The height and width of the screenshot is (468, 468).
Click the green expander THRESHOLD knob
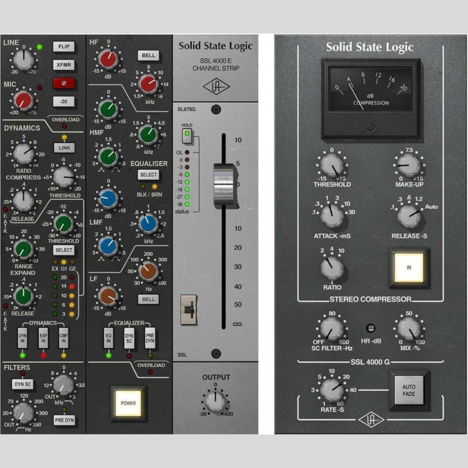point(64,224)
